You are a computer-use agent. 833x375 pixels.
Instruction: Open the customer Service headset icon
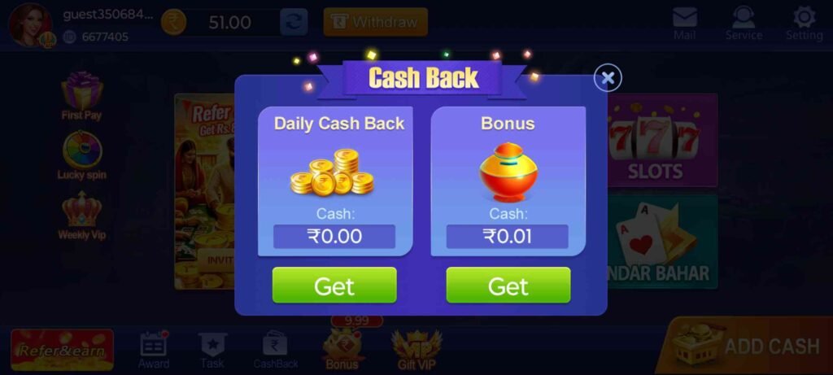(x=744, y=24)
